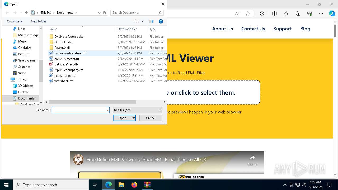Image resolution: width=338 pixels, height=190 pixels.
Task: Change view layout icon in dialog
Action: click(x=137, y=21)
